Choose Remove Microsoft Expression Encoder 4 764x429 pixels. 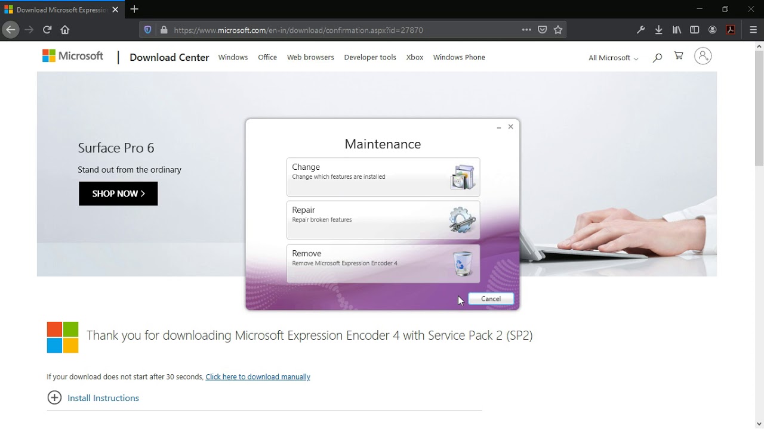383,263
